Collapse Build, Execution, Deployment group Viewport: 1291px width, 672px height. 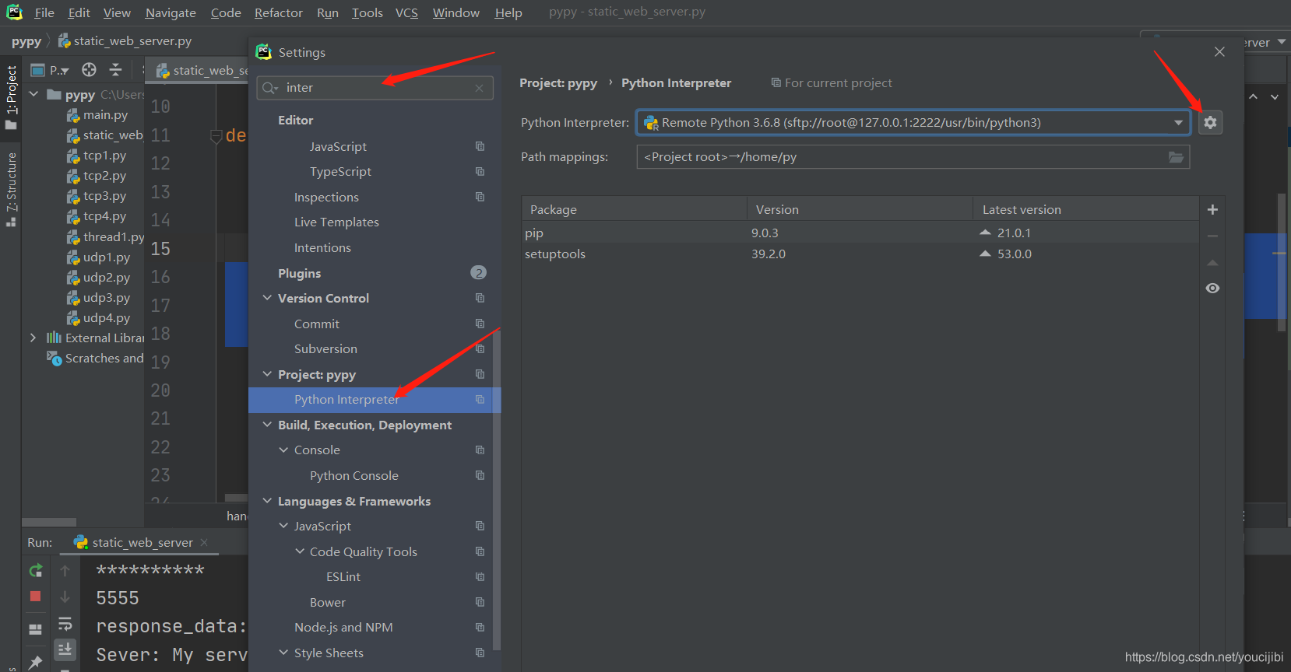coord(267,425)
